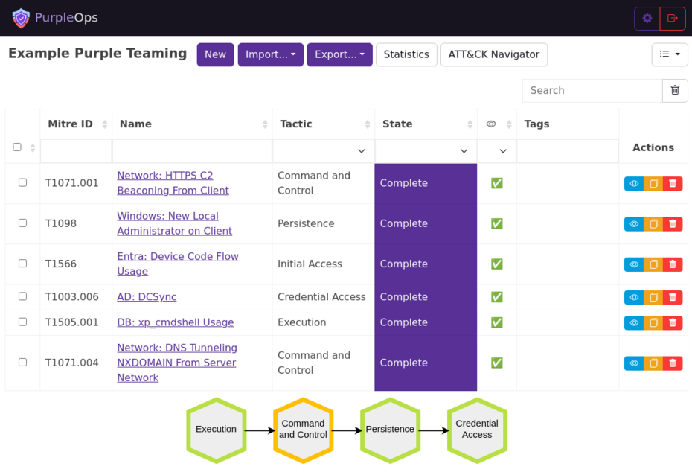Check the select-all checkbox in header

[17, 147]
